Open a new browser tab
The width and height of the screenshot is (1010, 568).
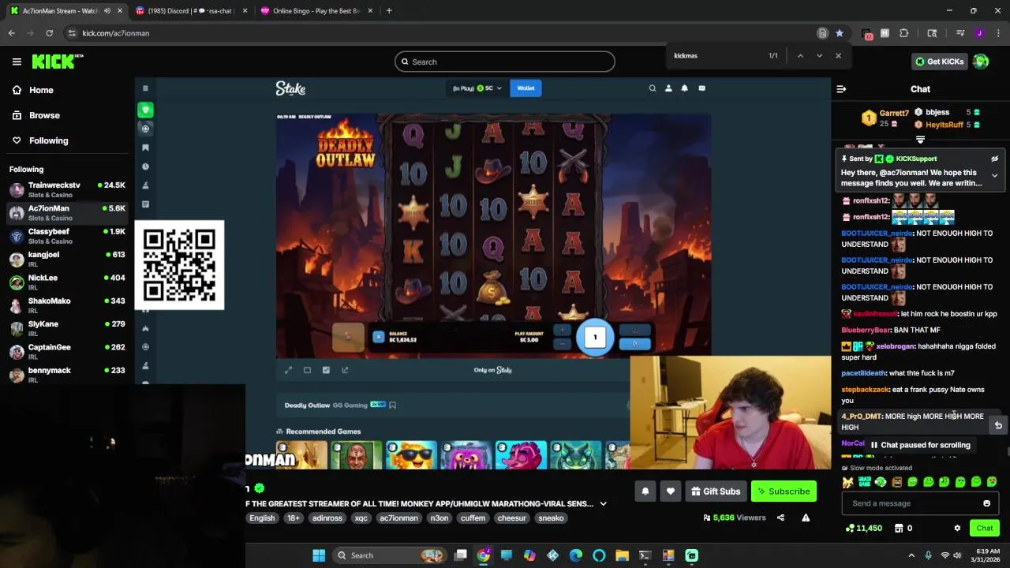click(389, 11)
